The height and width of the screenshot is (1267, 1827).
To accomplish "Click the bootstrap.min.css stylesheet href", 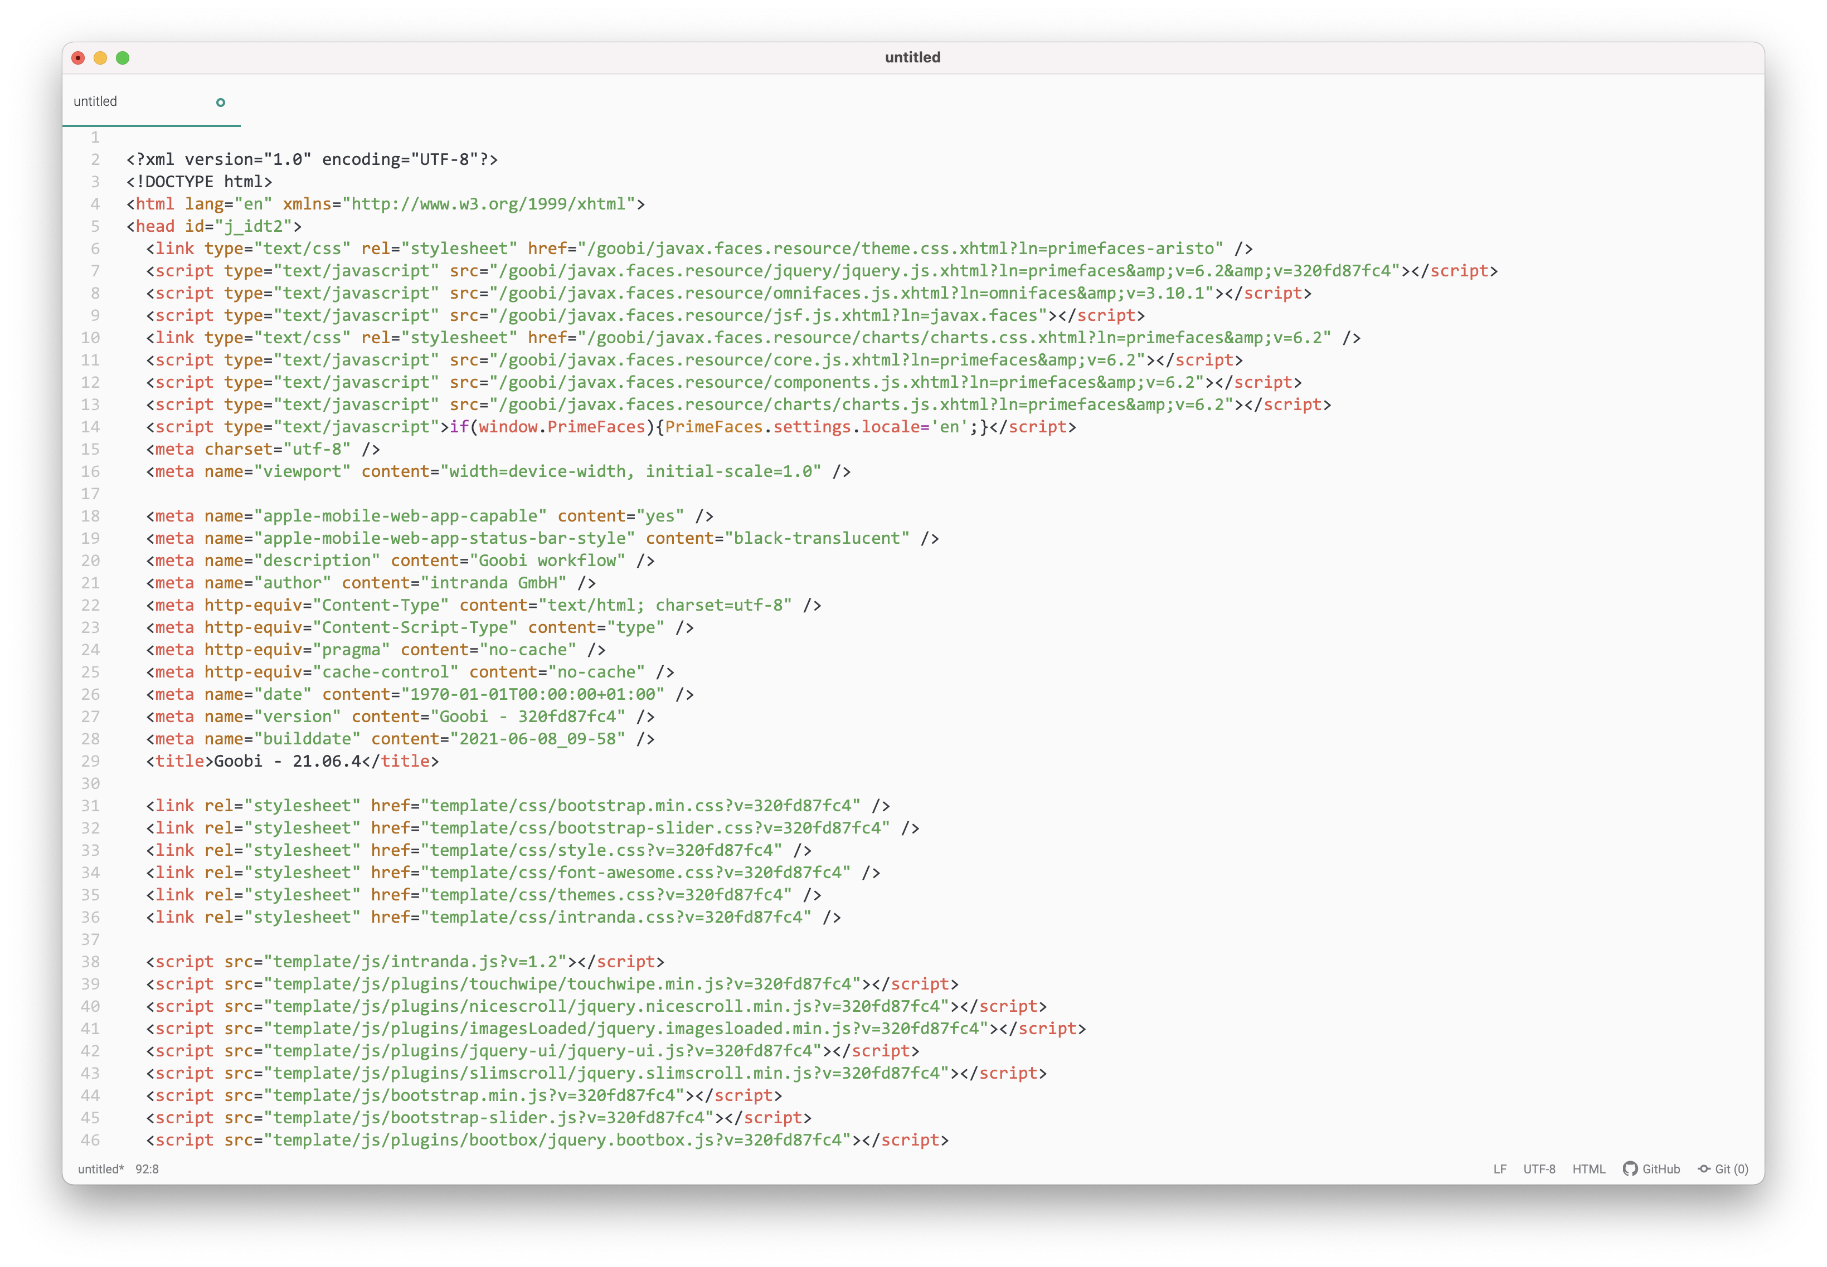I will coord(640,806).
